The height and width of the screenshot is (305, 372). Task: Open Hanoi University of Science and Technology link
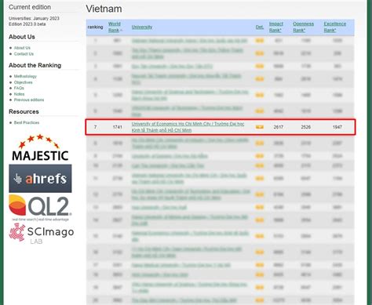coord(190,95)
